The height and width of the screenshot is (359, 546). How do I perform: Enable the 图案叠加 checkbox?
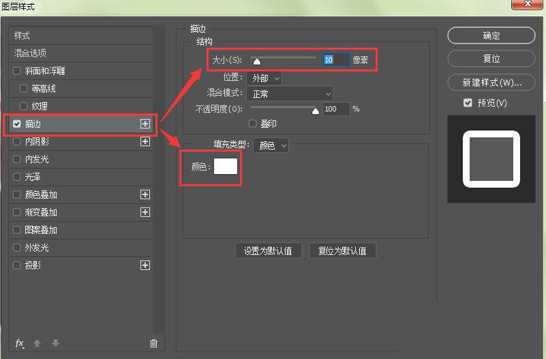pos(16,230)
